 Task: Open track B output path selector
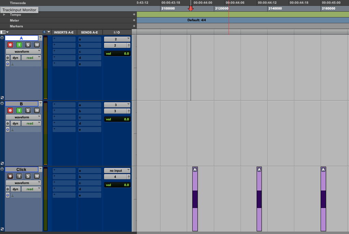pyautogui.click(x=115, y=111)
